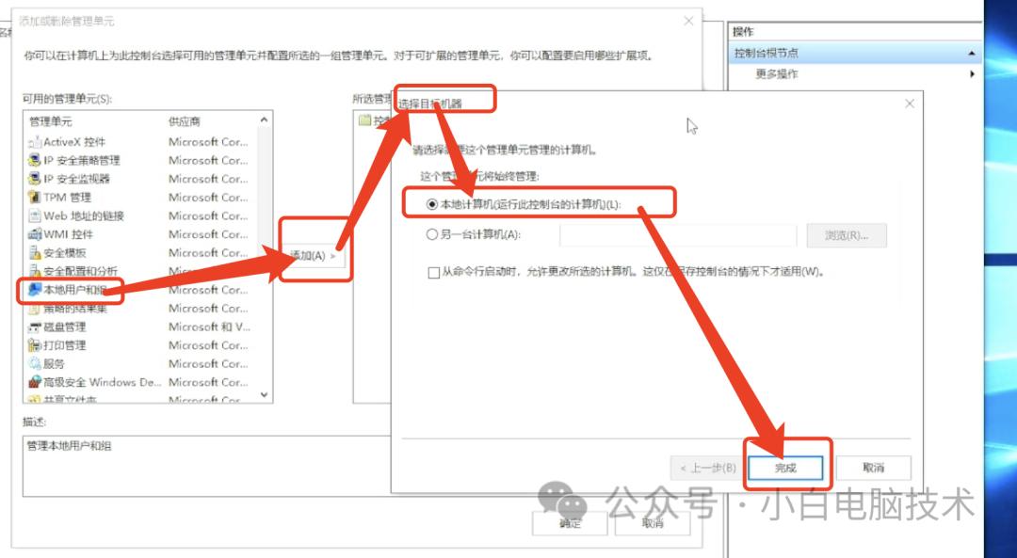The image size is (1017, 558).
Task: Click the 完成 button to finish
Action: tap(787, 468)
